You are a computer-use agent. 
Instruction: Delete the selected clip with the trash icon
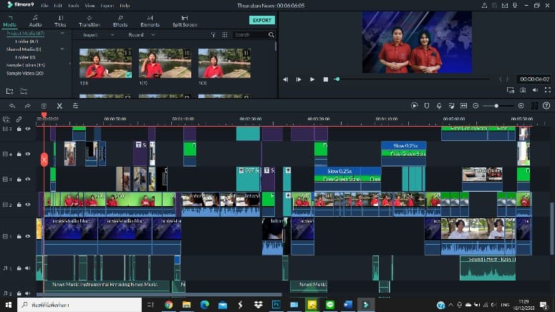[x=44, y=106]
